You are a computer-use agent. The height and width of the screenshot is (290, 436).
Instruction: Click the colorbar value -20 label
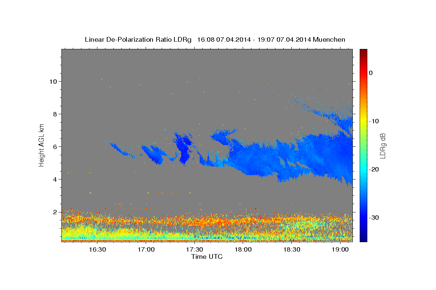point(374,169)
